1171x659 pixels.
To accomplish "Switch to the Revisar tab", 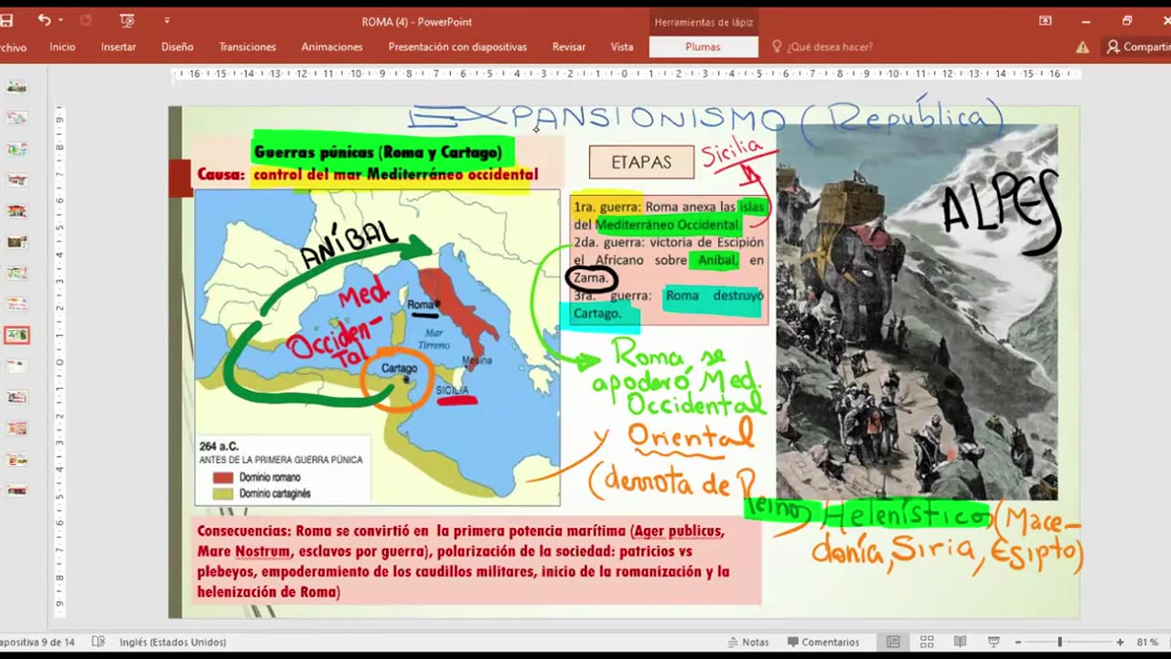I will pos(569,47).
